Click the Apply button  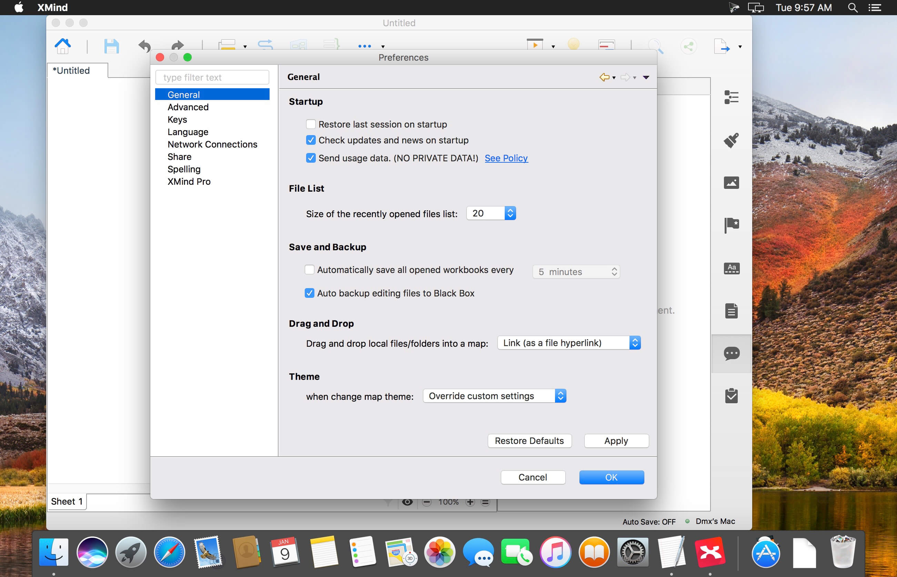(616, 441)
